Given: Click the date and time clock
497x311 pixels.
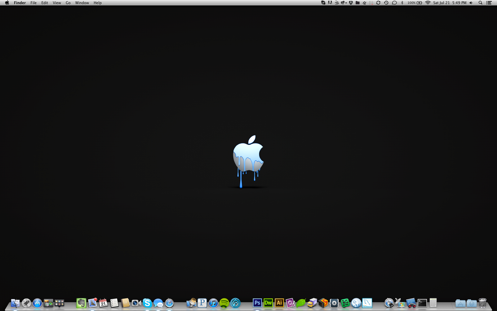Looking at the screenshot, I should point(450,3).
